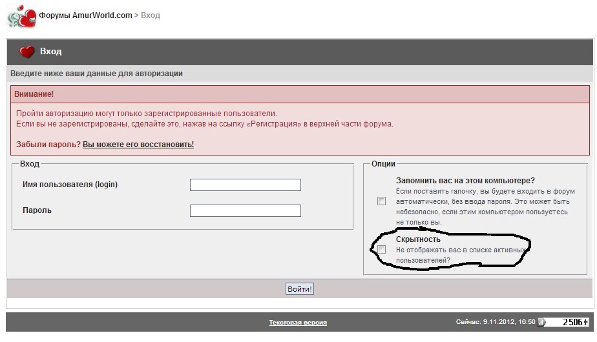Focus the Имя пользователя (login) text field
This screenshot has height=342, width=597.
tap(246, 185)
